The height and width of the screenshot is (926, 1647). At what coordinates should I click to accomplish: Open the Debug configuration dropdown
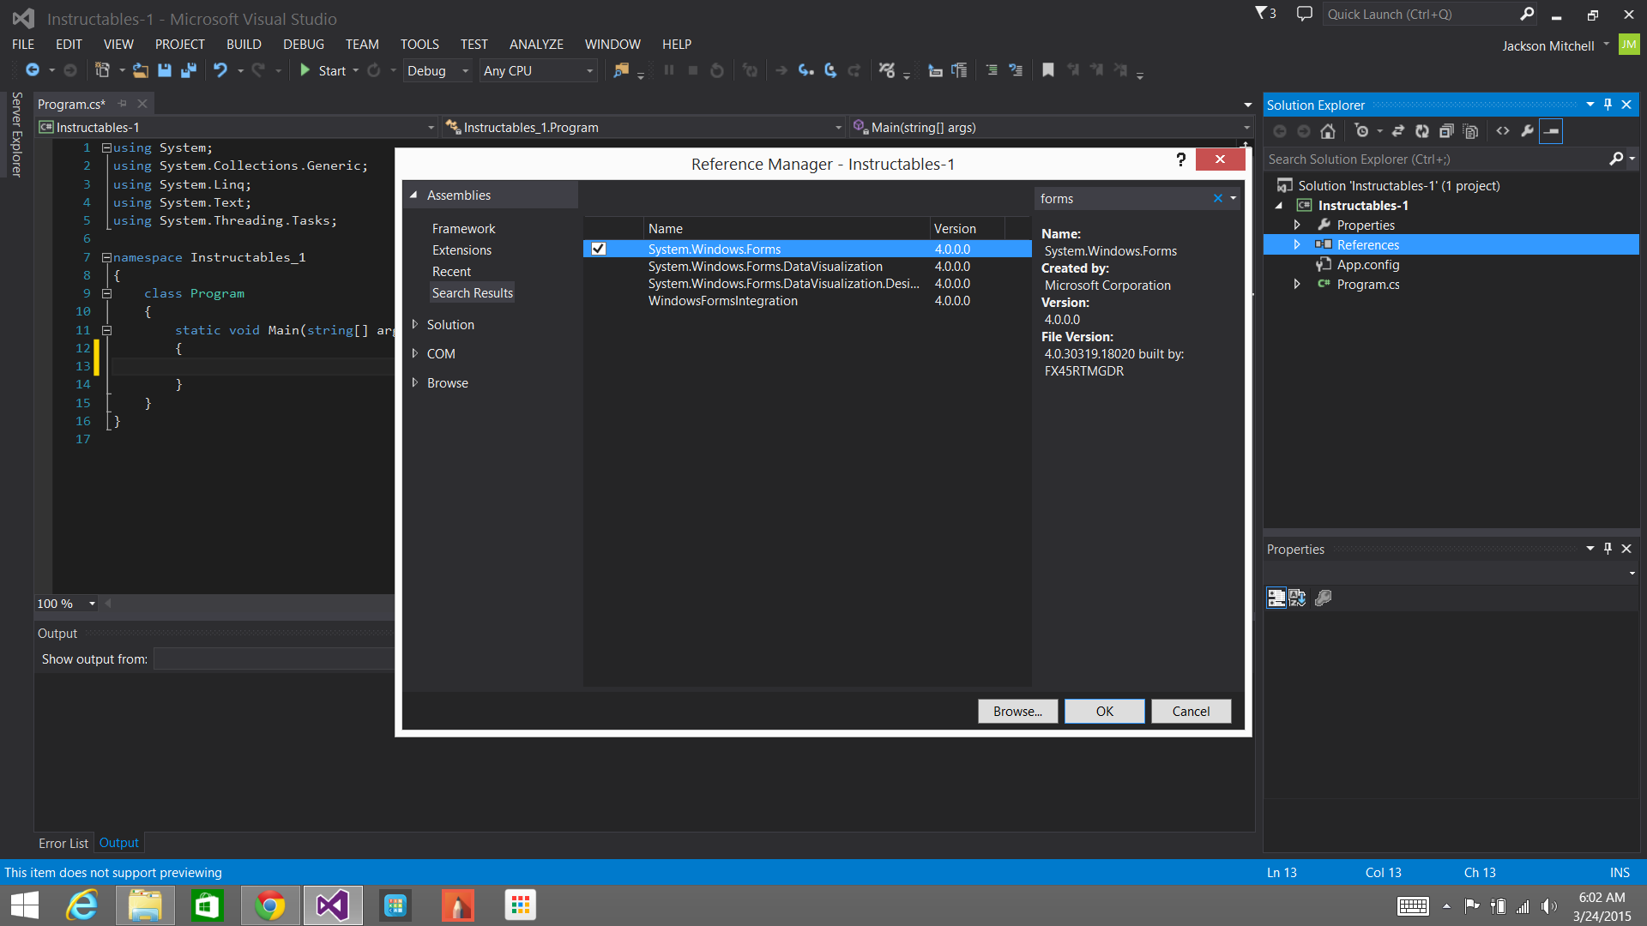tap(437, 70)
